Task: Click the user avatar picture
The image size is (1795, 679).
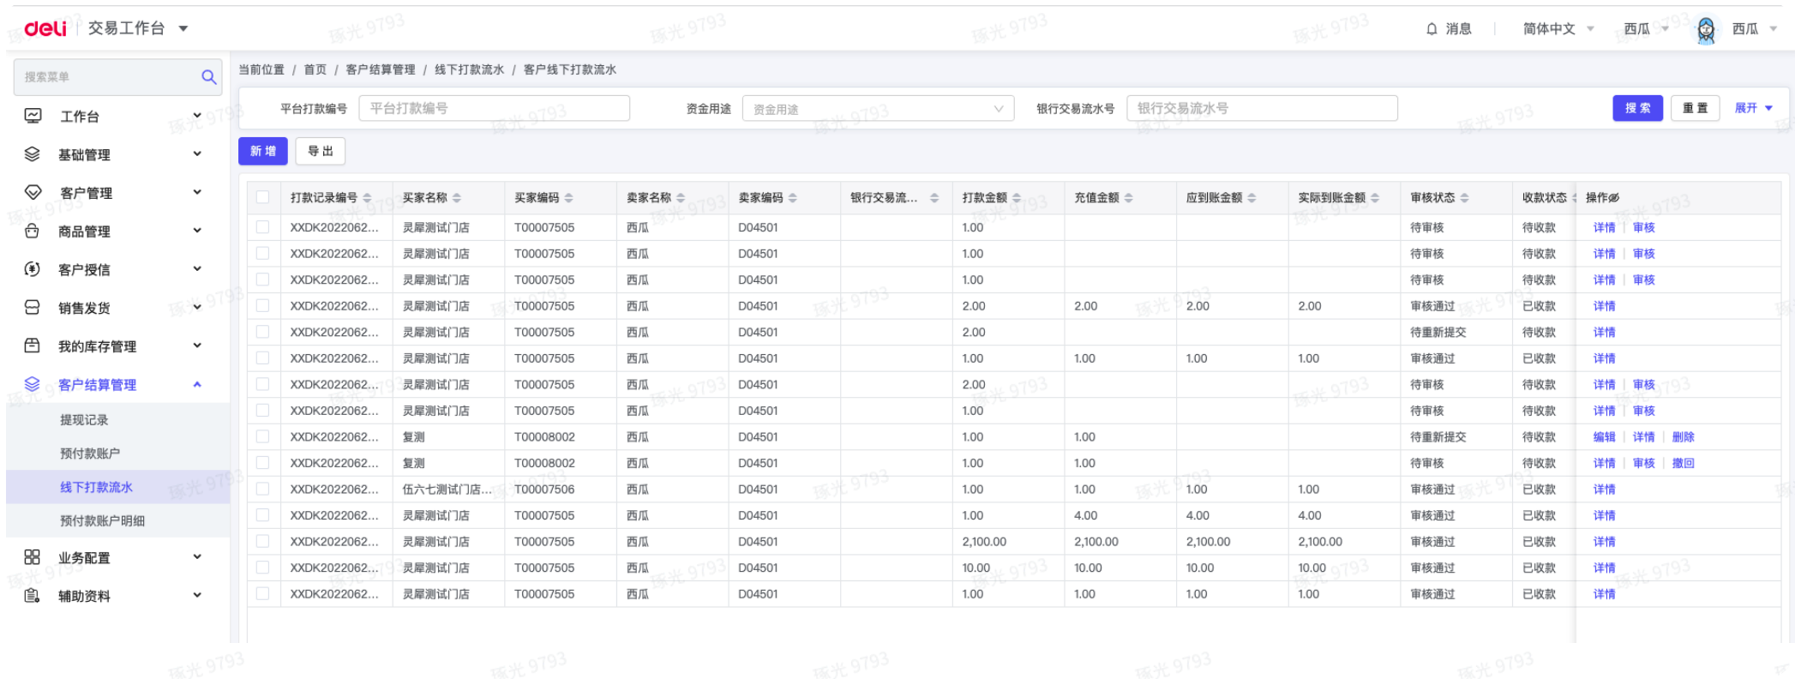Action: [x=1706, y=30]
